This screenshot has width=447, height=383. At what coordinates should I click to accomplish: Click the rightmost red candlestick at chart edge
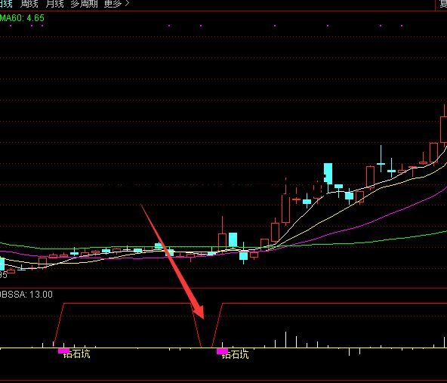pyautogui.click(x=444, y=129)
